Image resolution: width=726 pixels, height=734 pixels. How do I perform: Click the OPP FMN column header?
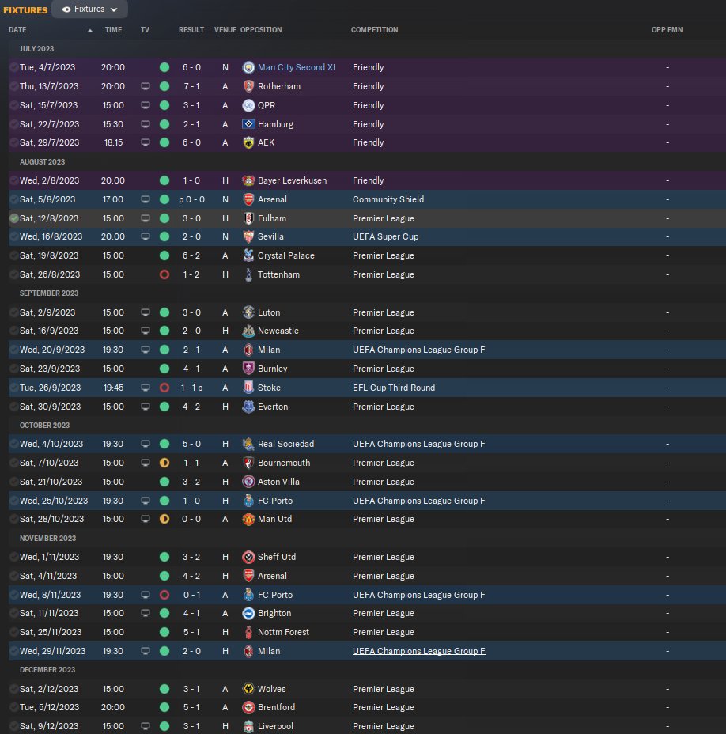point(667,29)
